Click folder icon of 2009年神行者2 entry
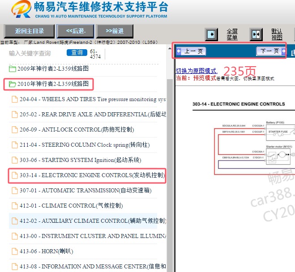Image resolution: width=295 pixels, height=272 pixels. (x=13, y=69)
